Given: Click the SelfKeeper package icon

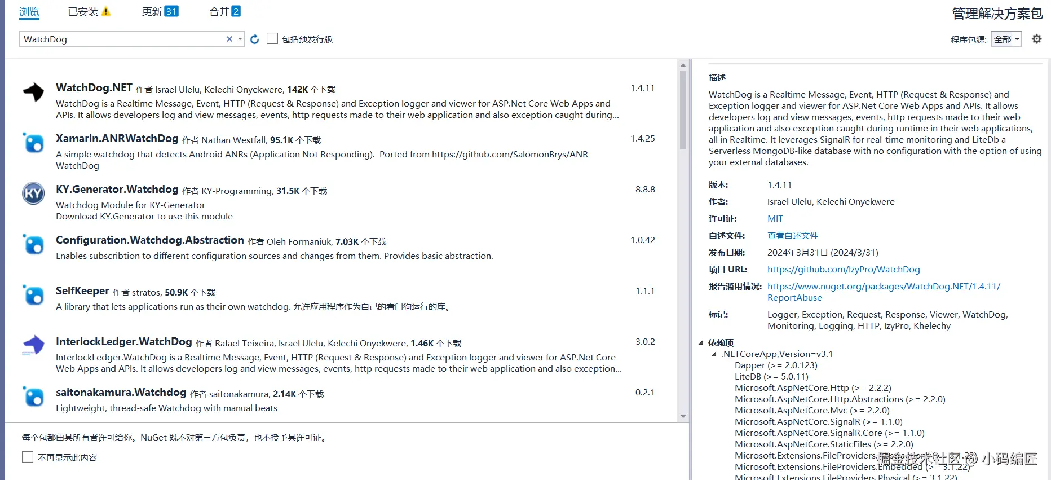Looking at the screenshot, I should pos(33,295).
